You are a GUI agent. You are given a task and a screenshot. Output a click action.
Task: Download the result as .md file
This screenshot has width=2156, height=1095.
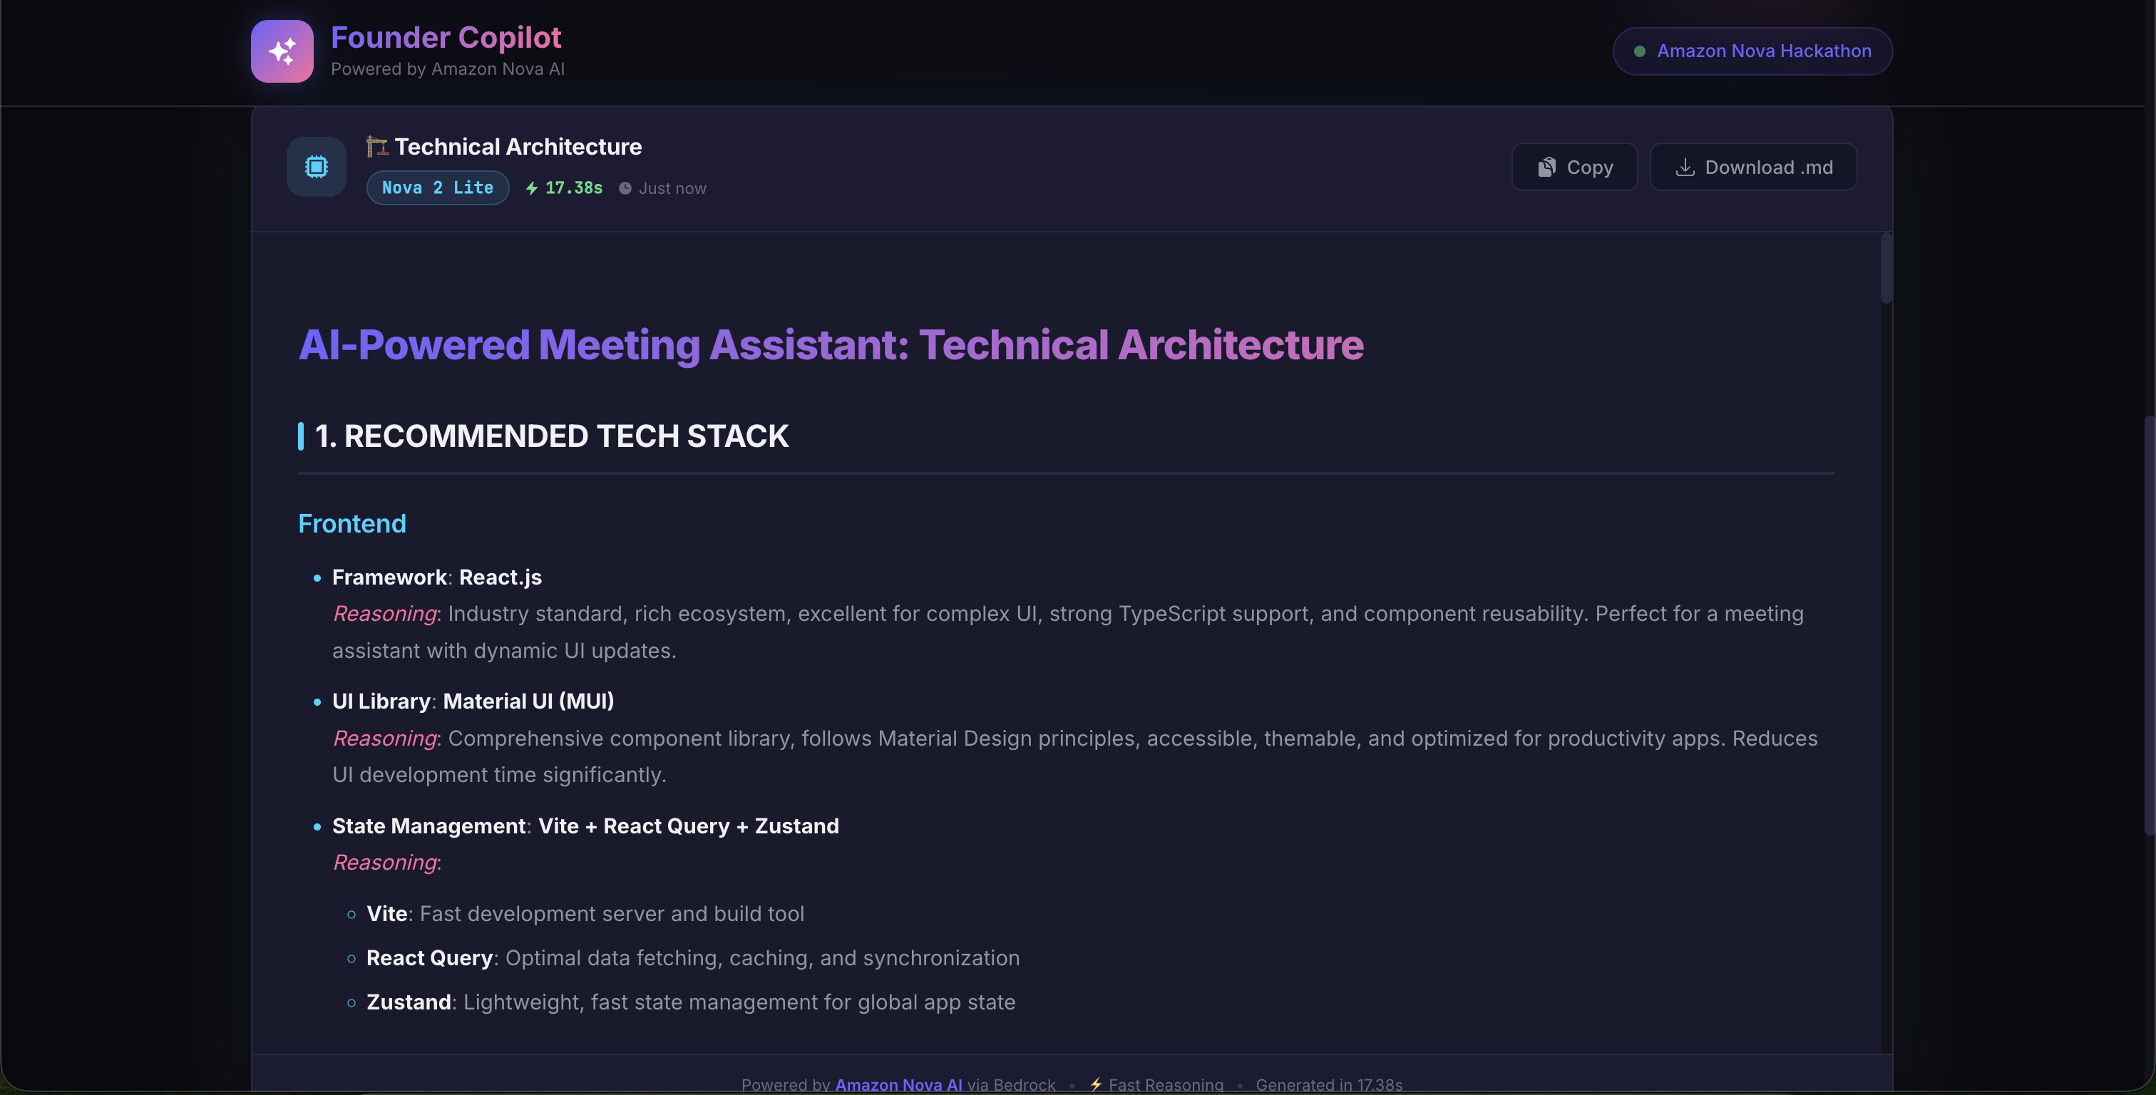tap(1752, 168)
